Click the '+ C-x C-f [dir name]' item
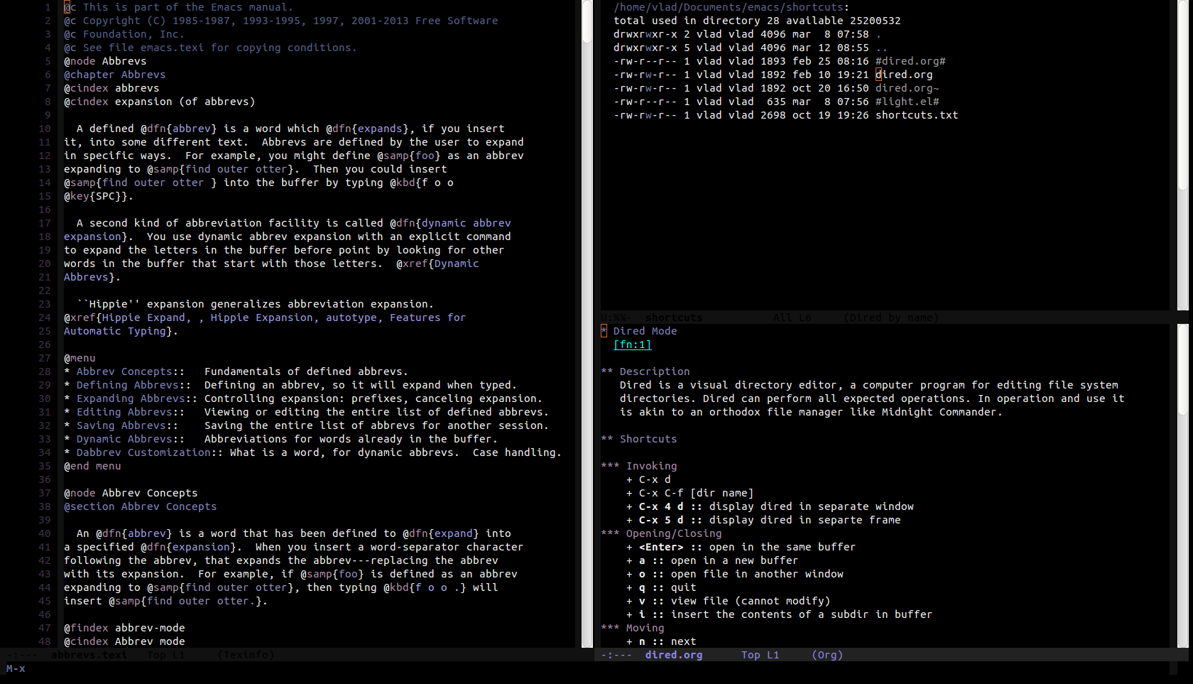1193x684 pixels. tap(690, 493)
